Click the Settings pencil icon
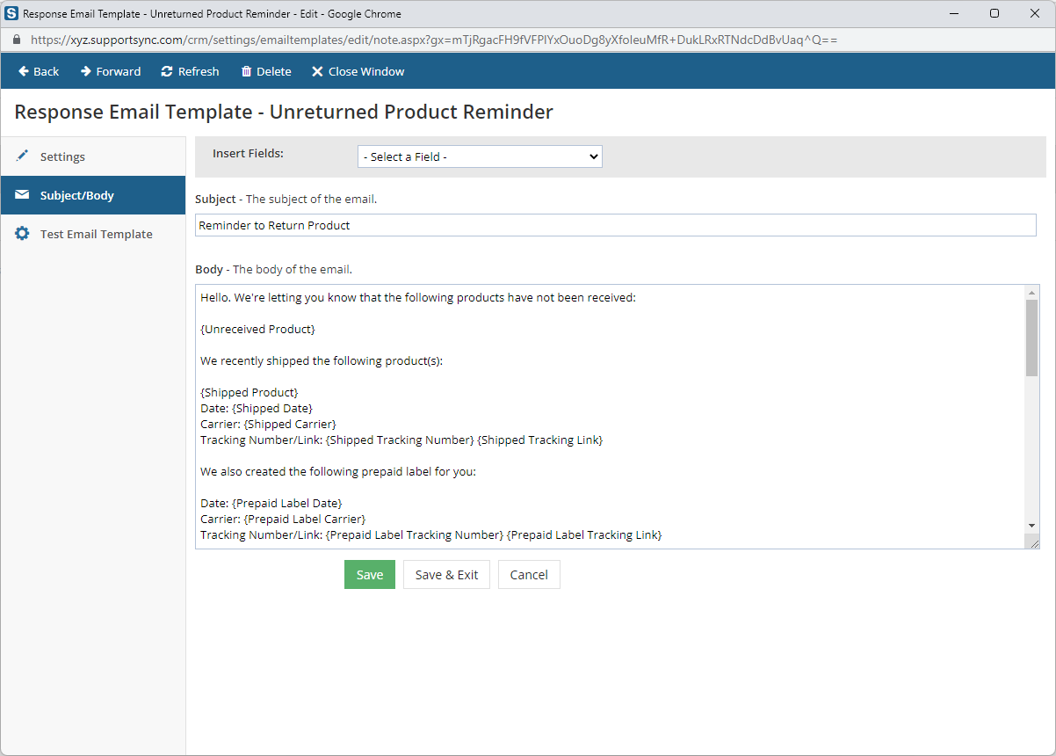This screenshot has width=1056, height=756. (23, 156)
